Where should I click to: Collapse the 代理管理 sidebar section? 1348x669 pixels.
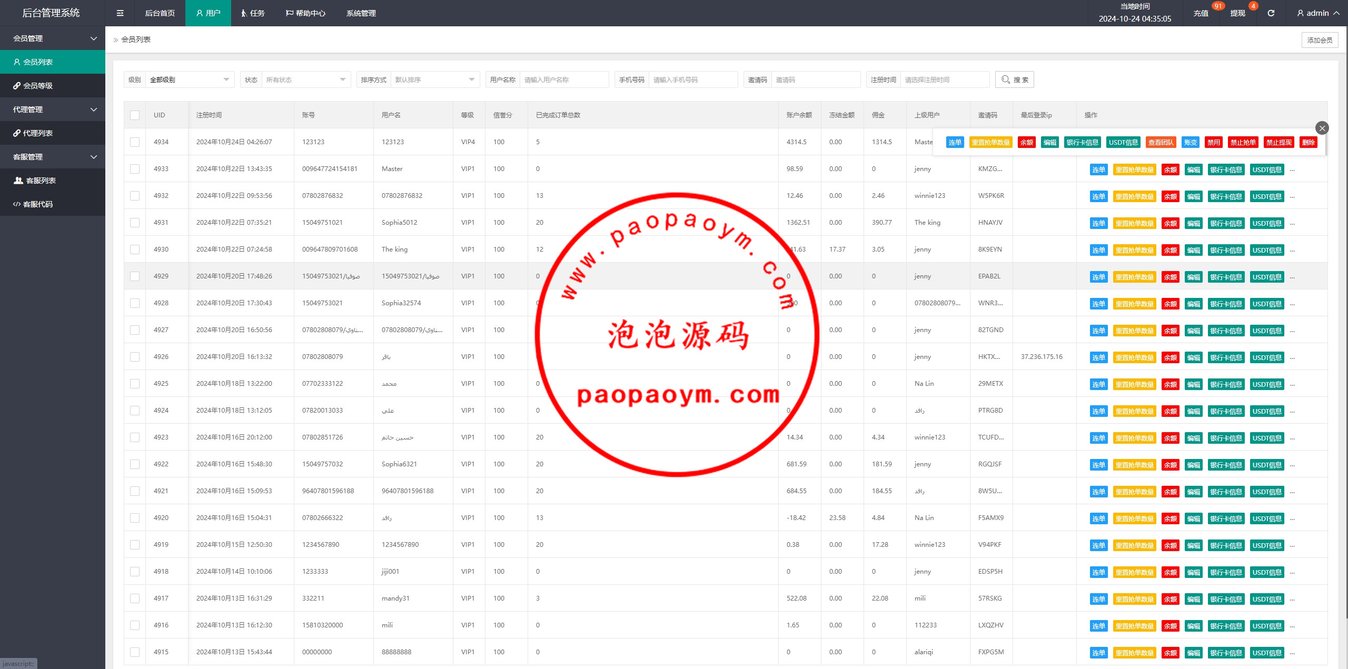pos(53,109)
